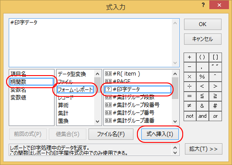The image size is (232, 165).
Task: Click 拡大(T) >> button
Action: (204, 149)
